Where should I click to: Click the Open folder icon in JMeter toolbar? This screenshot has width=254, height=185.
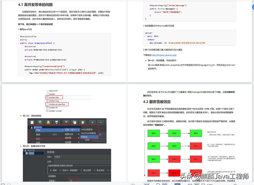(48, 122)
